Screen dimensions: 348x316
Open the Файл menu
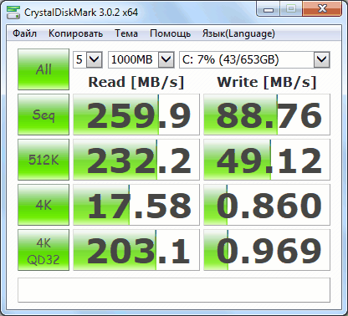[x=24, y=33]
